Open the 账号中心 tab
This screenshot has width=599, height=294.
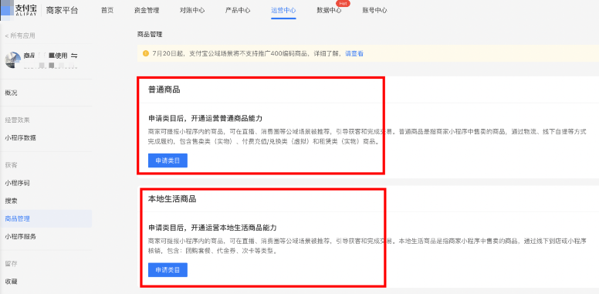click(374, 10)
